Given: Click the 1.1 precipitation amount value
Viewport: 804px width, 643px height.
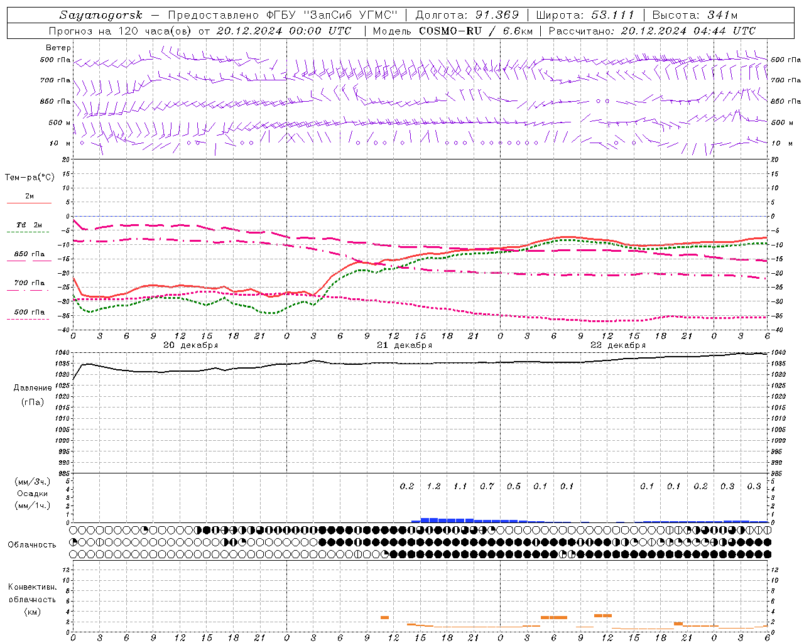Looking at the screenshot, I should (460, 486).
